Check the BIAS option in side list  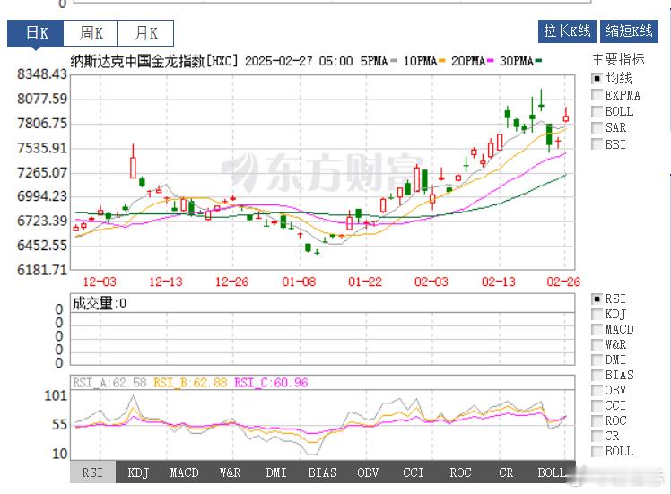(x=597, y=375)
